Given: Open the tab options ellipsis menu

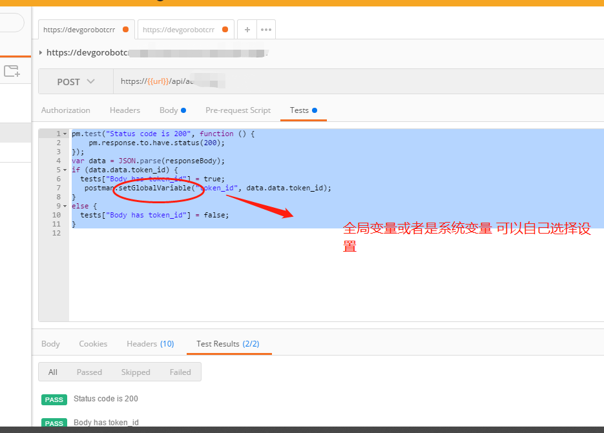Looking at the screenshot, I should pos(266,30).
